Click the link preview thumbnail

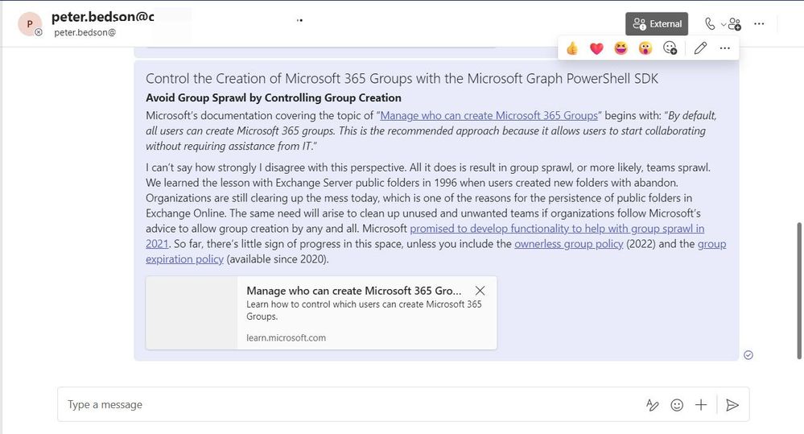click(192, 313)
